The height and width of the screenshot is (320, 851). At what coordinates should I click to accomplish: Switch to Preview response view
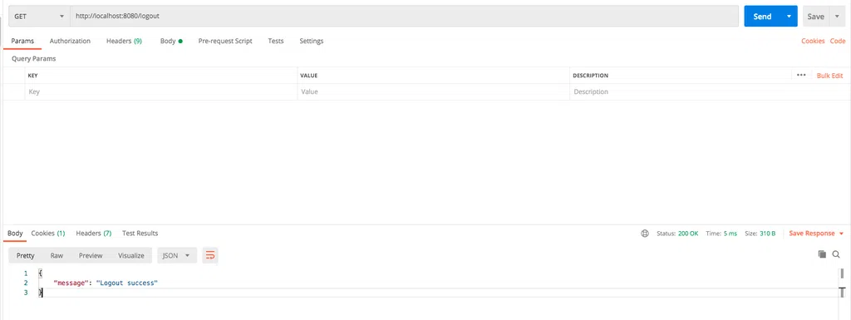coord(91,255)
